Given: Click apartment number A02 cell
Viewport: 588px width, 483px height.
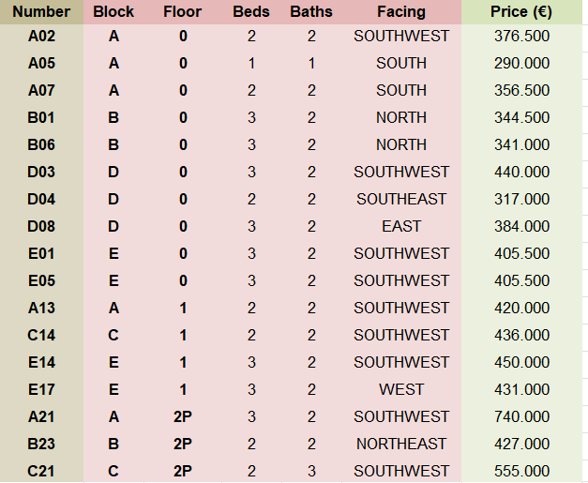Looking at the screenshot, I should 42,37.
